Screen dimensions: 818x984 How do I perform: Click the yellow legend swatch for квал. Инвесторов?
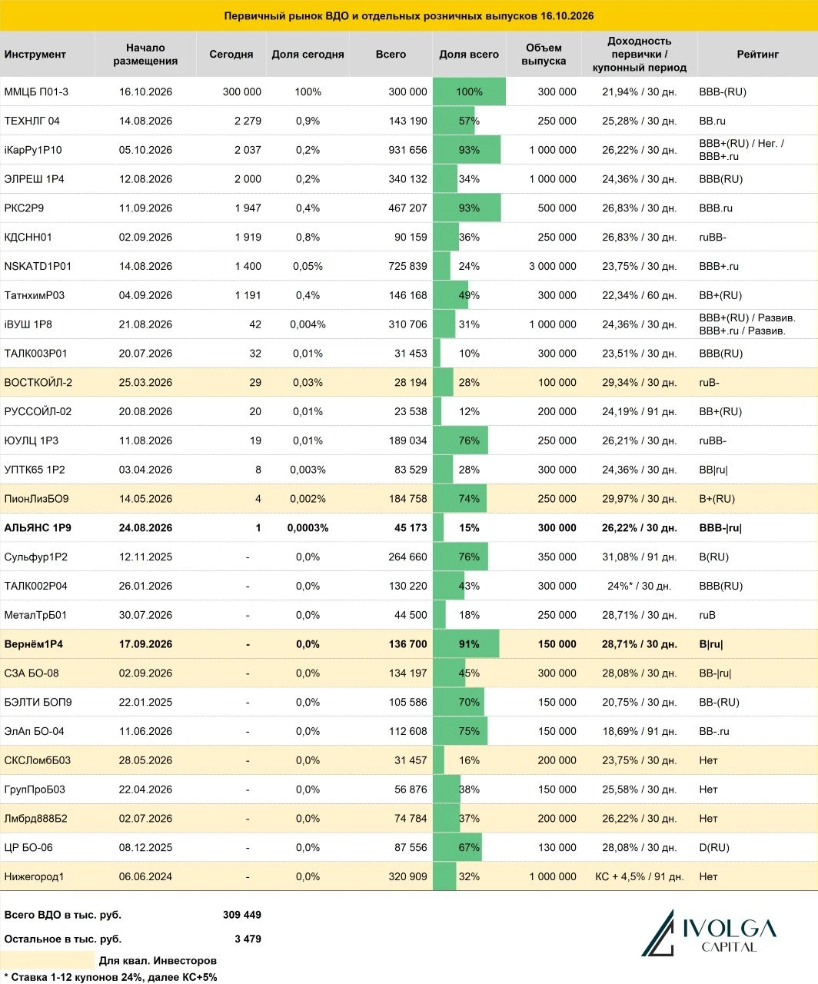(48, 960)
